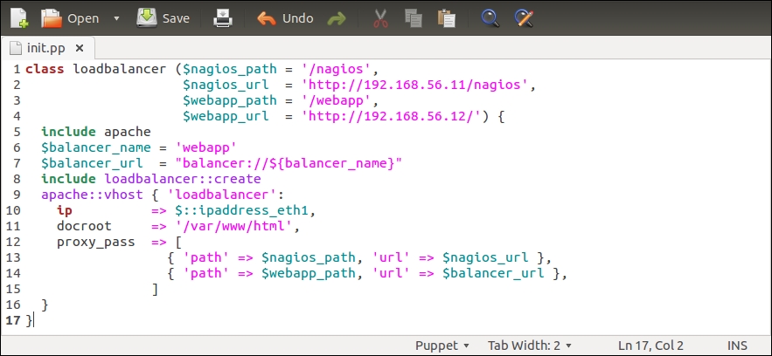This screenshot has width=772, height=356.
Task: Save the file with Save button
Action: point(163,17)
